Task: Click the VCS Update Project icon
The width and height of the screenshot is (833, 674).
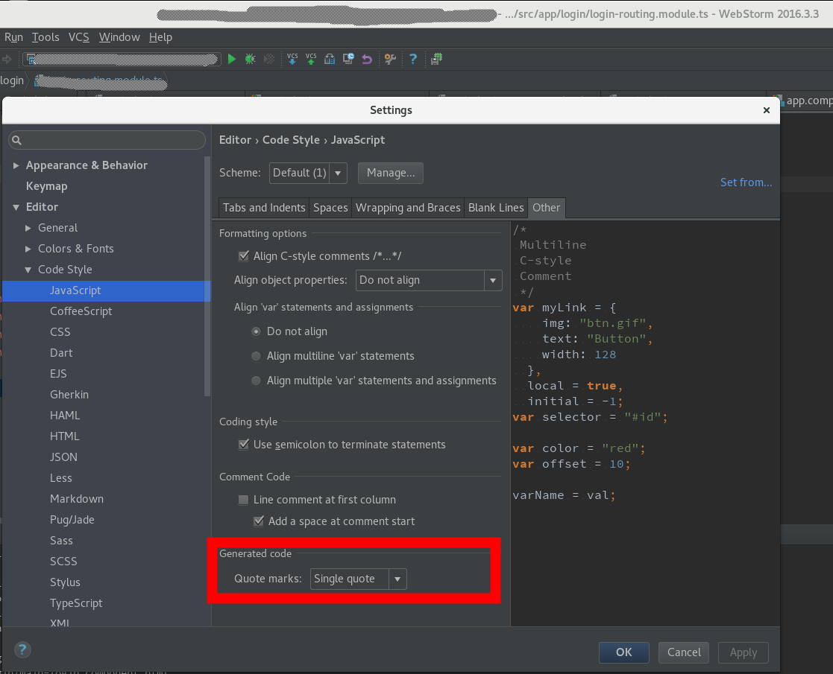Action: 292,59
